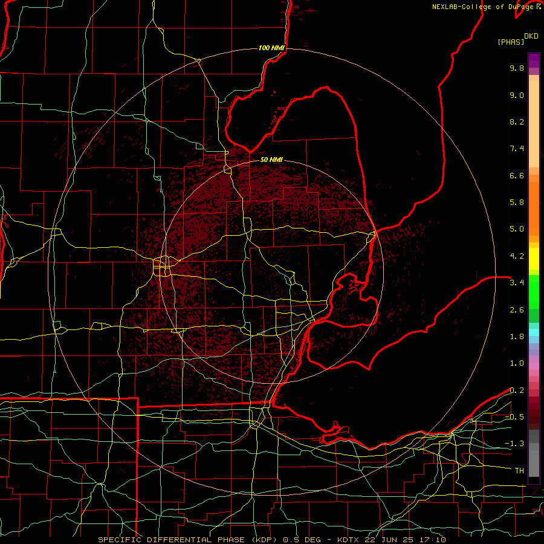
Task: Pick the pink segment near 1.0
Action: pos(534,366)
